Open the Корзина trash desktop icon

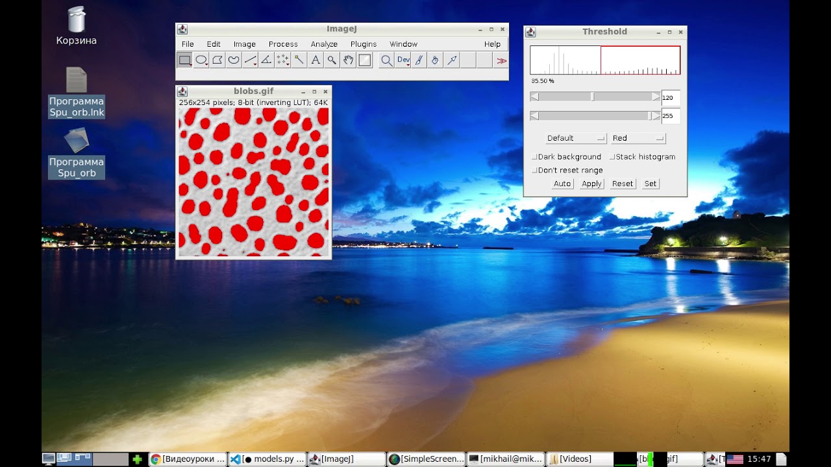tap(77, 26)
